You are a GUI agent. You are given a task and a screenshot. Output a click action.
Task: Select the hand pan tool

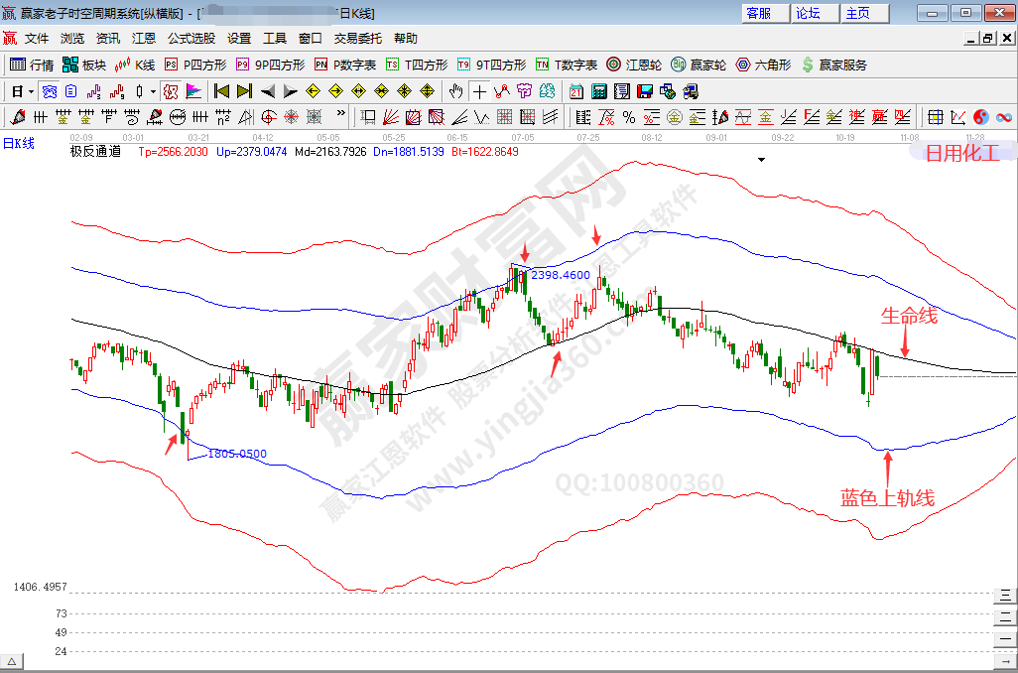pos(455,91)
